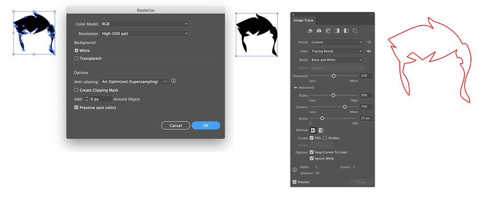The height and width of the screenshot is (203, 488).
Task: Close the Image Trace panel
Action: 293,14
